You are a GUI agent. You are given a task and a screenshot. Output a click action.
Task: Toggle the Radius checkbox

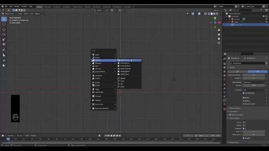pyautogui.click(x=243, y=98)
